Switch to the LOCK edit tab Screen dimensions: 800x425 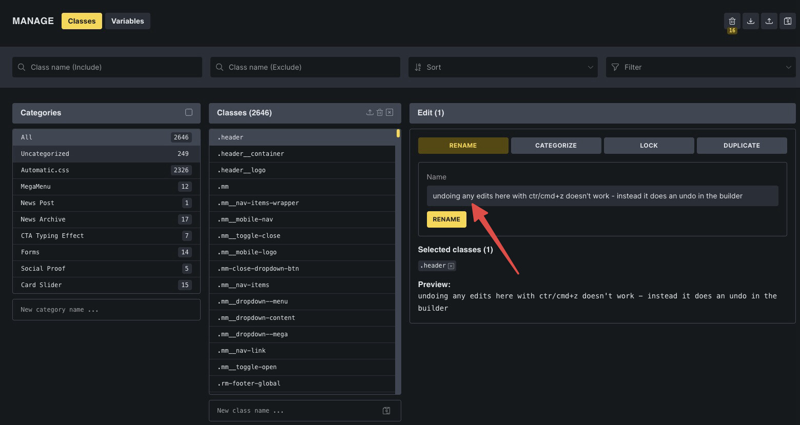click(649, 146)
